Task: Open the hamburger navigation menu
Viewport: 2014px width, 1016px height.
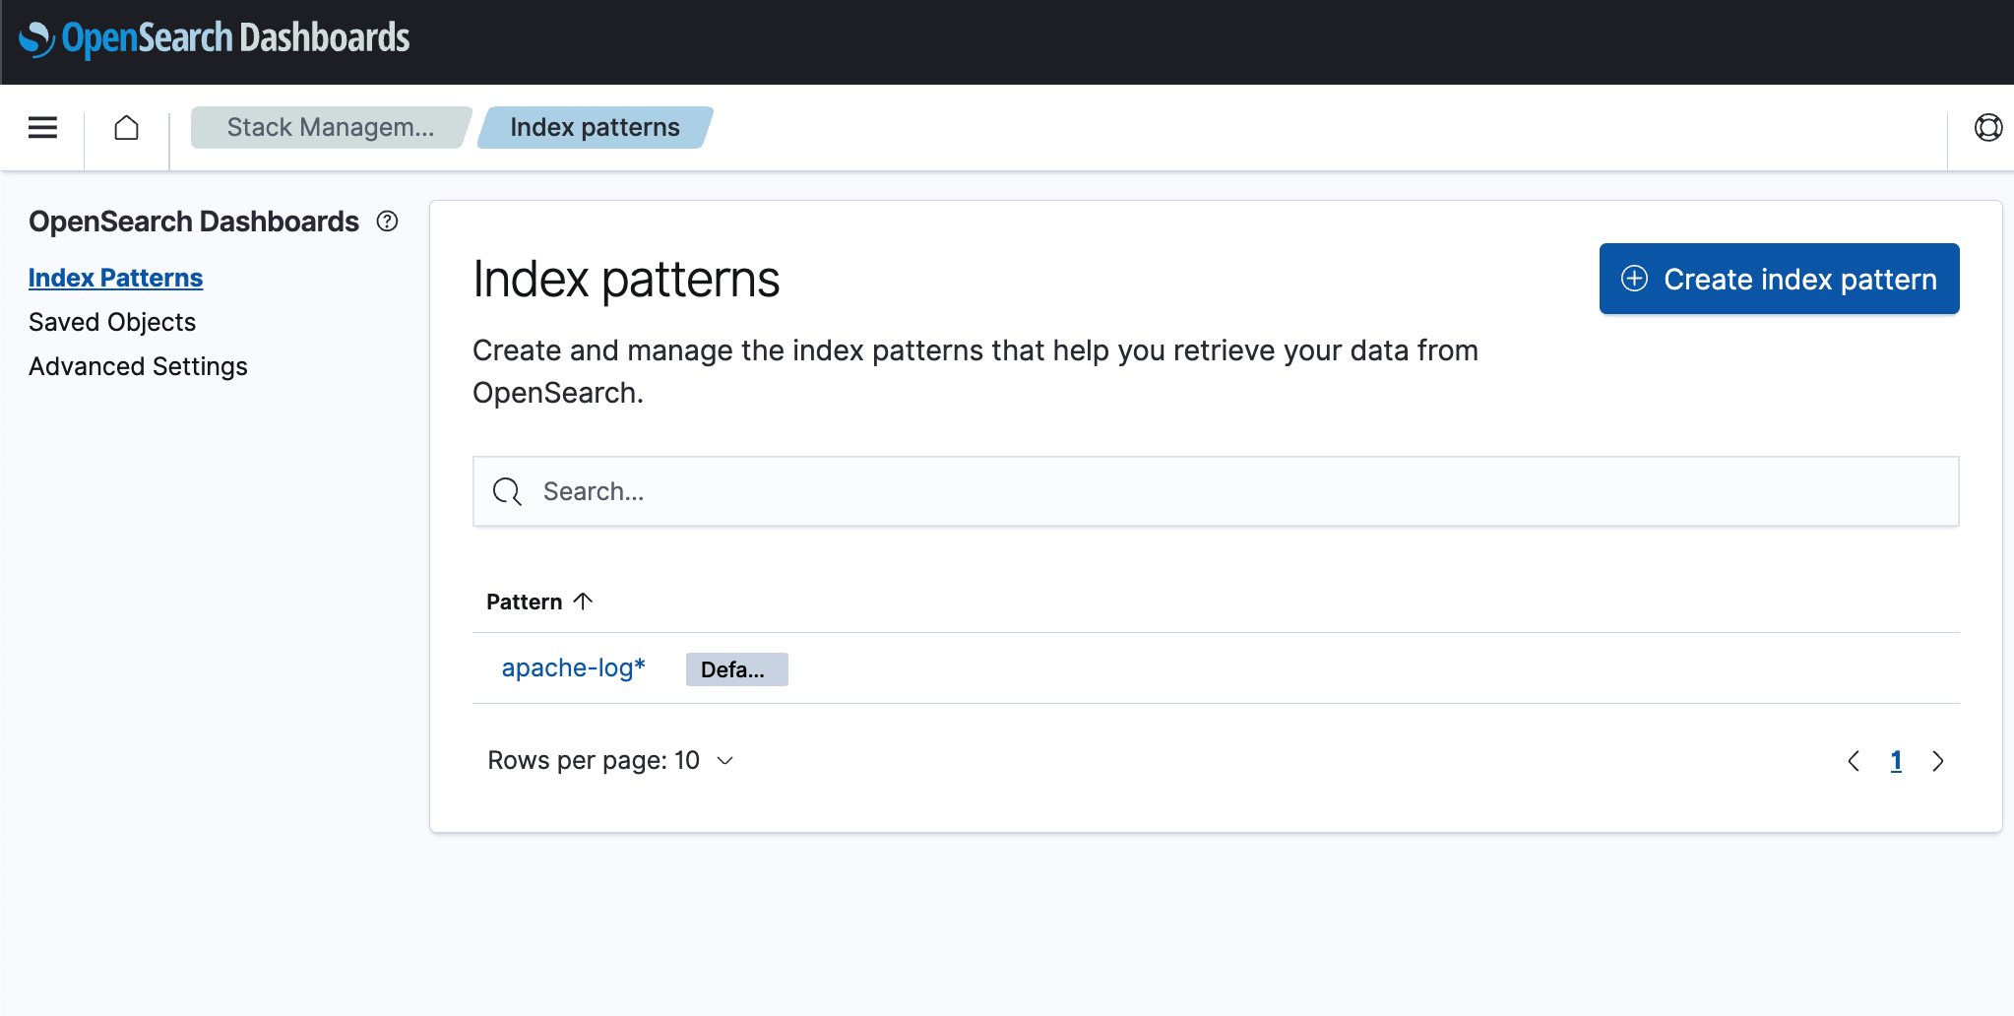Action: click(x=42, y=128)
